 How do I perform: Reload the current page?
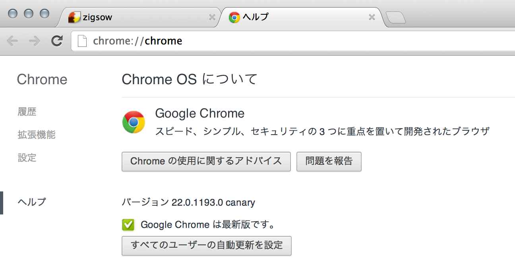coord(57,41)
